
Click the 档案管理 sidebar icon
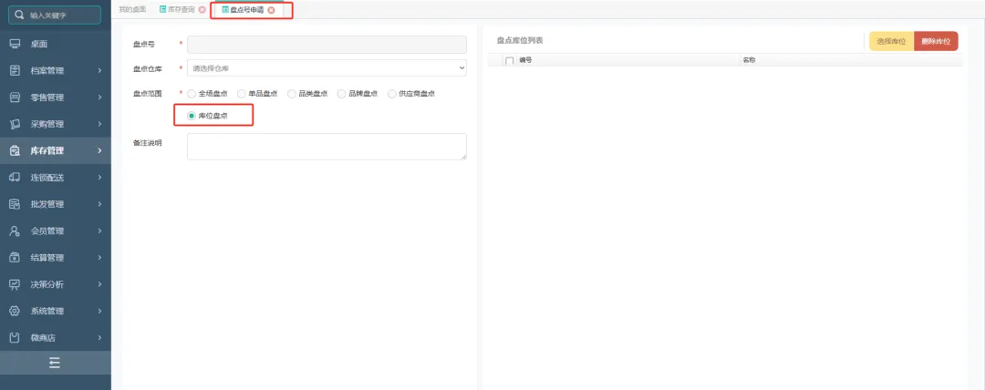pyautogui.click(x=15, y=70)
